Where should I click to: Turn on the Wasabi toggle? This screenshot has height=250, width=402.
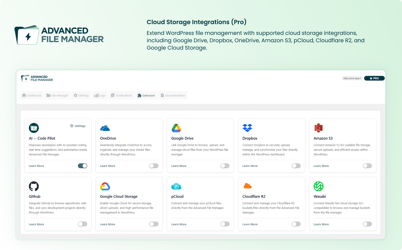click(367, 224)
